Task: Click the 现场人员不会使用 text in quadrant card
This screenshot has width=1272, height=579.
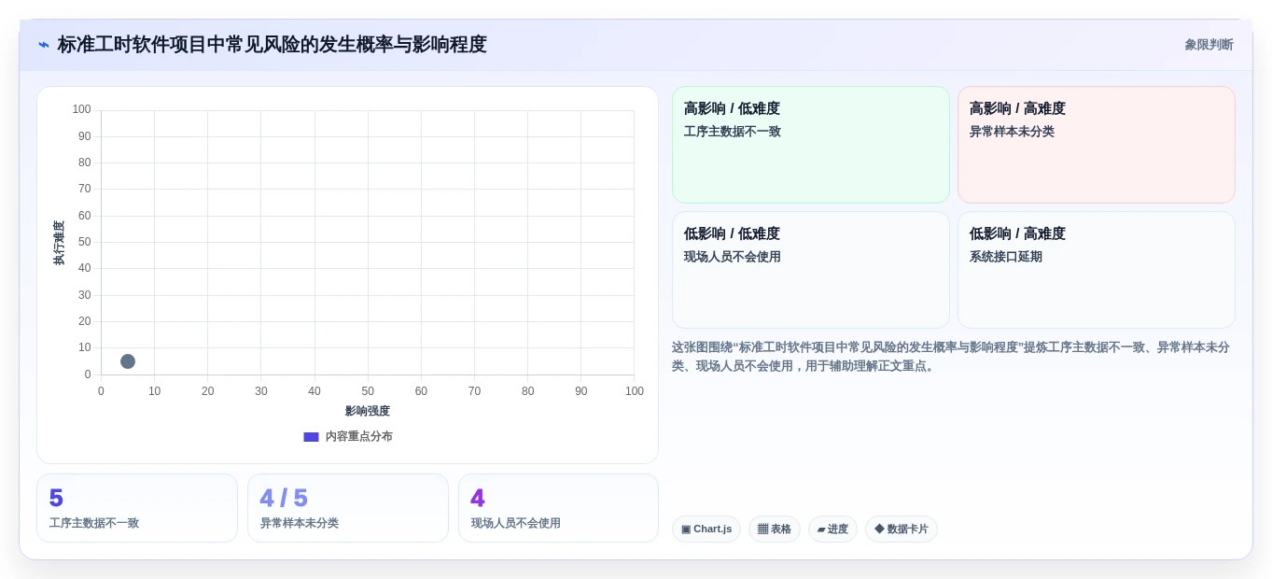Action: click(733, 257)
